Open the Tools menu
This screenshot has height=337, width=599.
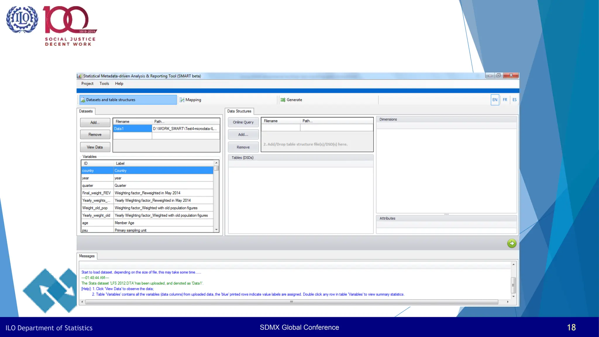104,84
